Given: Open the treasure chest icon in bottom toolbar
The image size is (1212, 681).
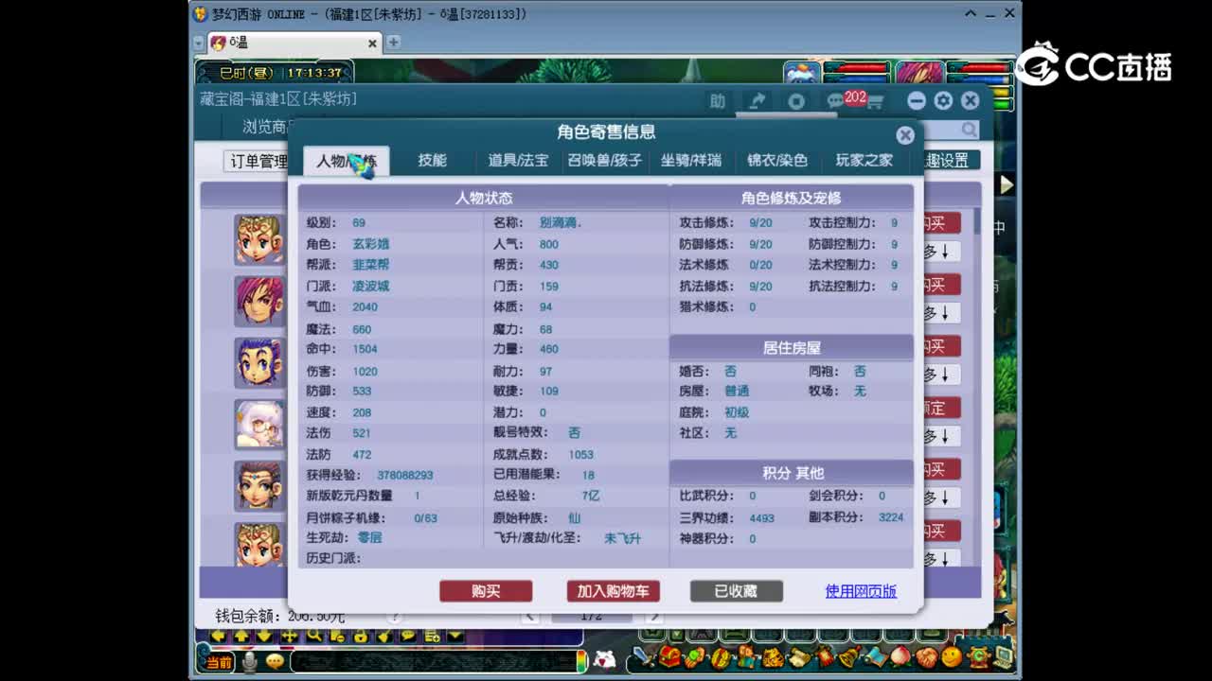Looking at the screenshot, I should 670,656.
